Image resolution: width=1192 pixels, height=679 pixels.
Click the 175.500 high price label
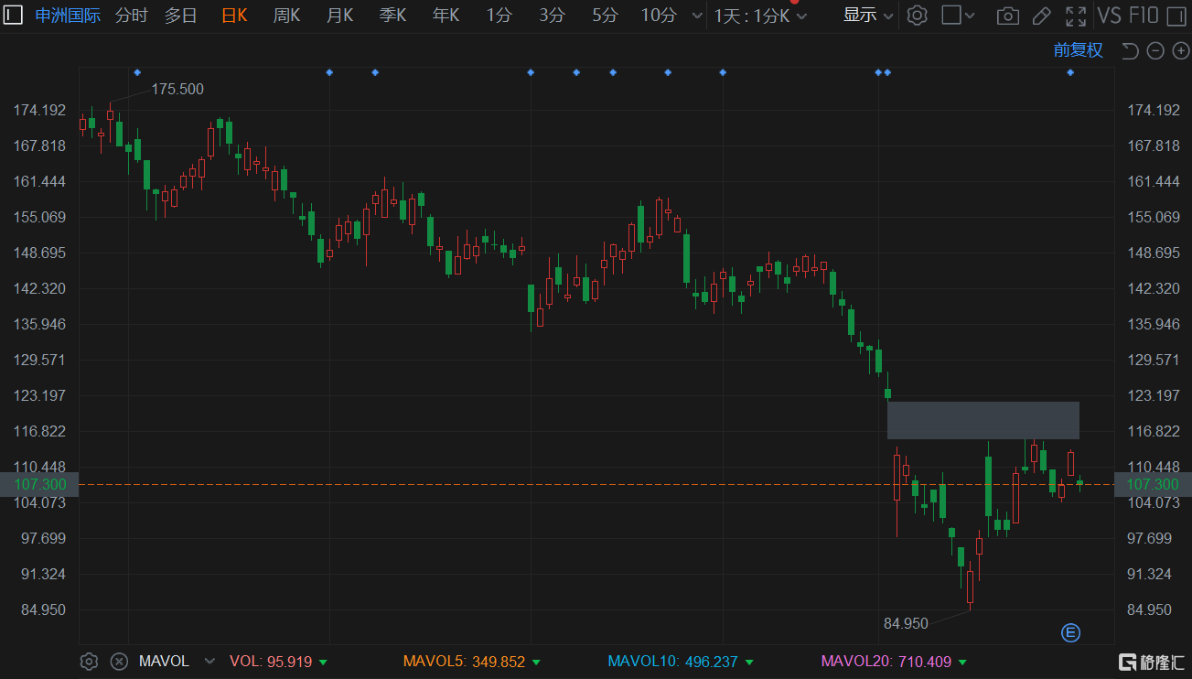[x=177, y=90]
